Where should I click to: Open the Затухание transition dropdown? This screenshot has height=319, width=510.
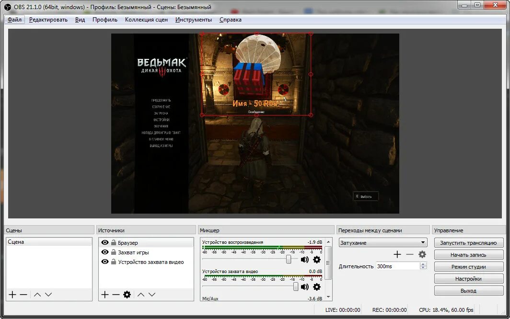[x=383, y=242]
